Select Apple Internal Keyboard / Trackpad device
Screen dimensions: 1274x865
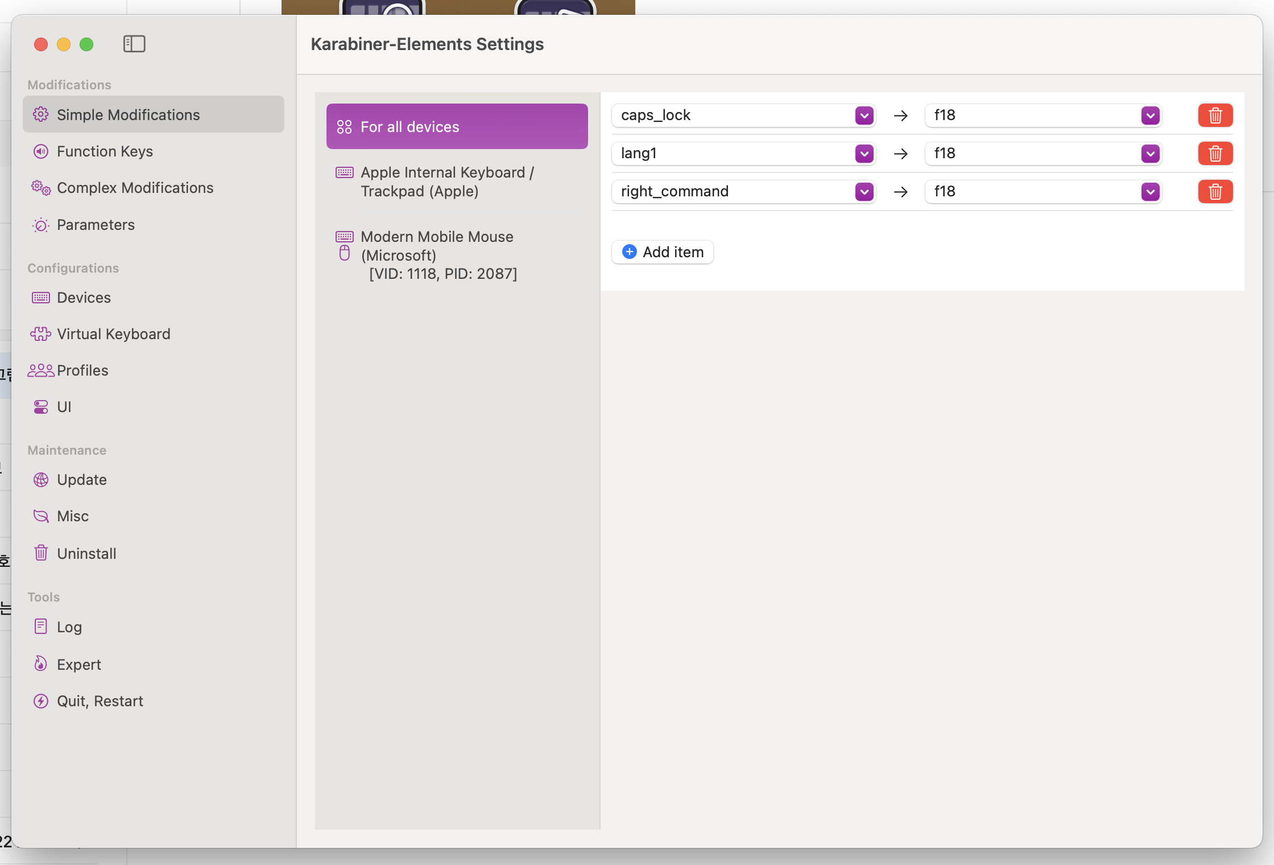click(x=447, y=182)
